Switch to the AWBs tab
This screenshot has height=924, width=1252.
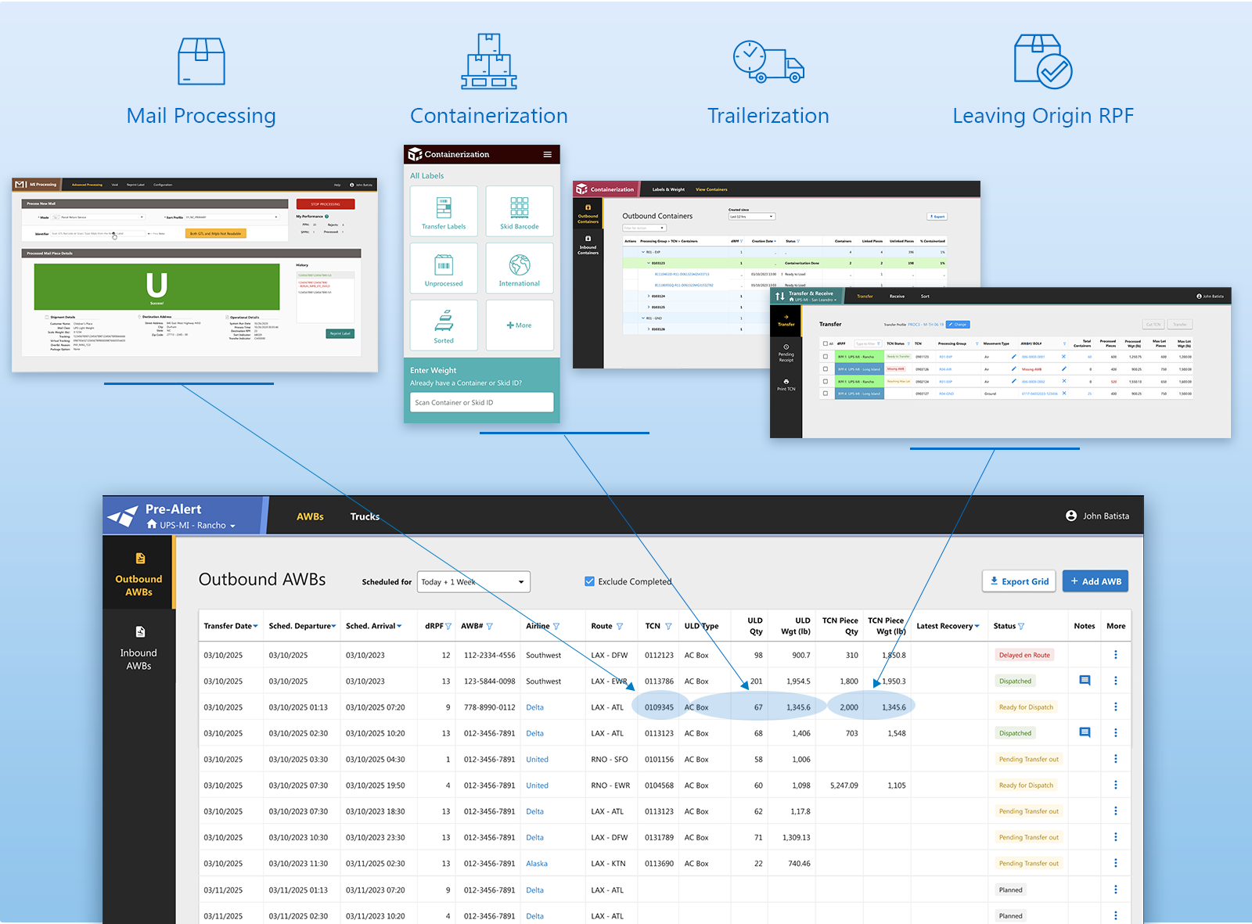click(310, 516)
